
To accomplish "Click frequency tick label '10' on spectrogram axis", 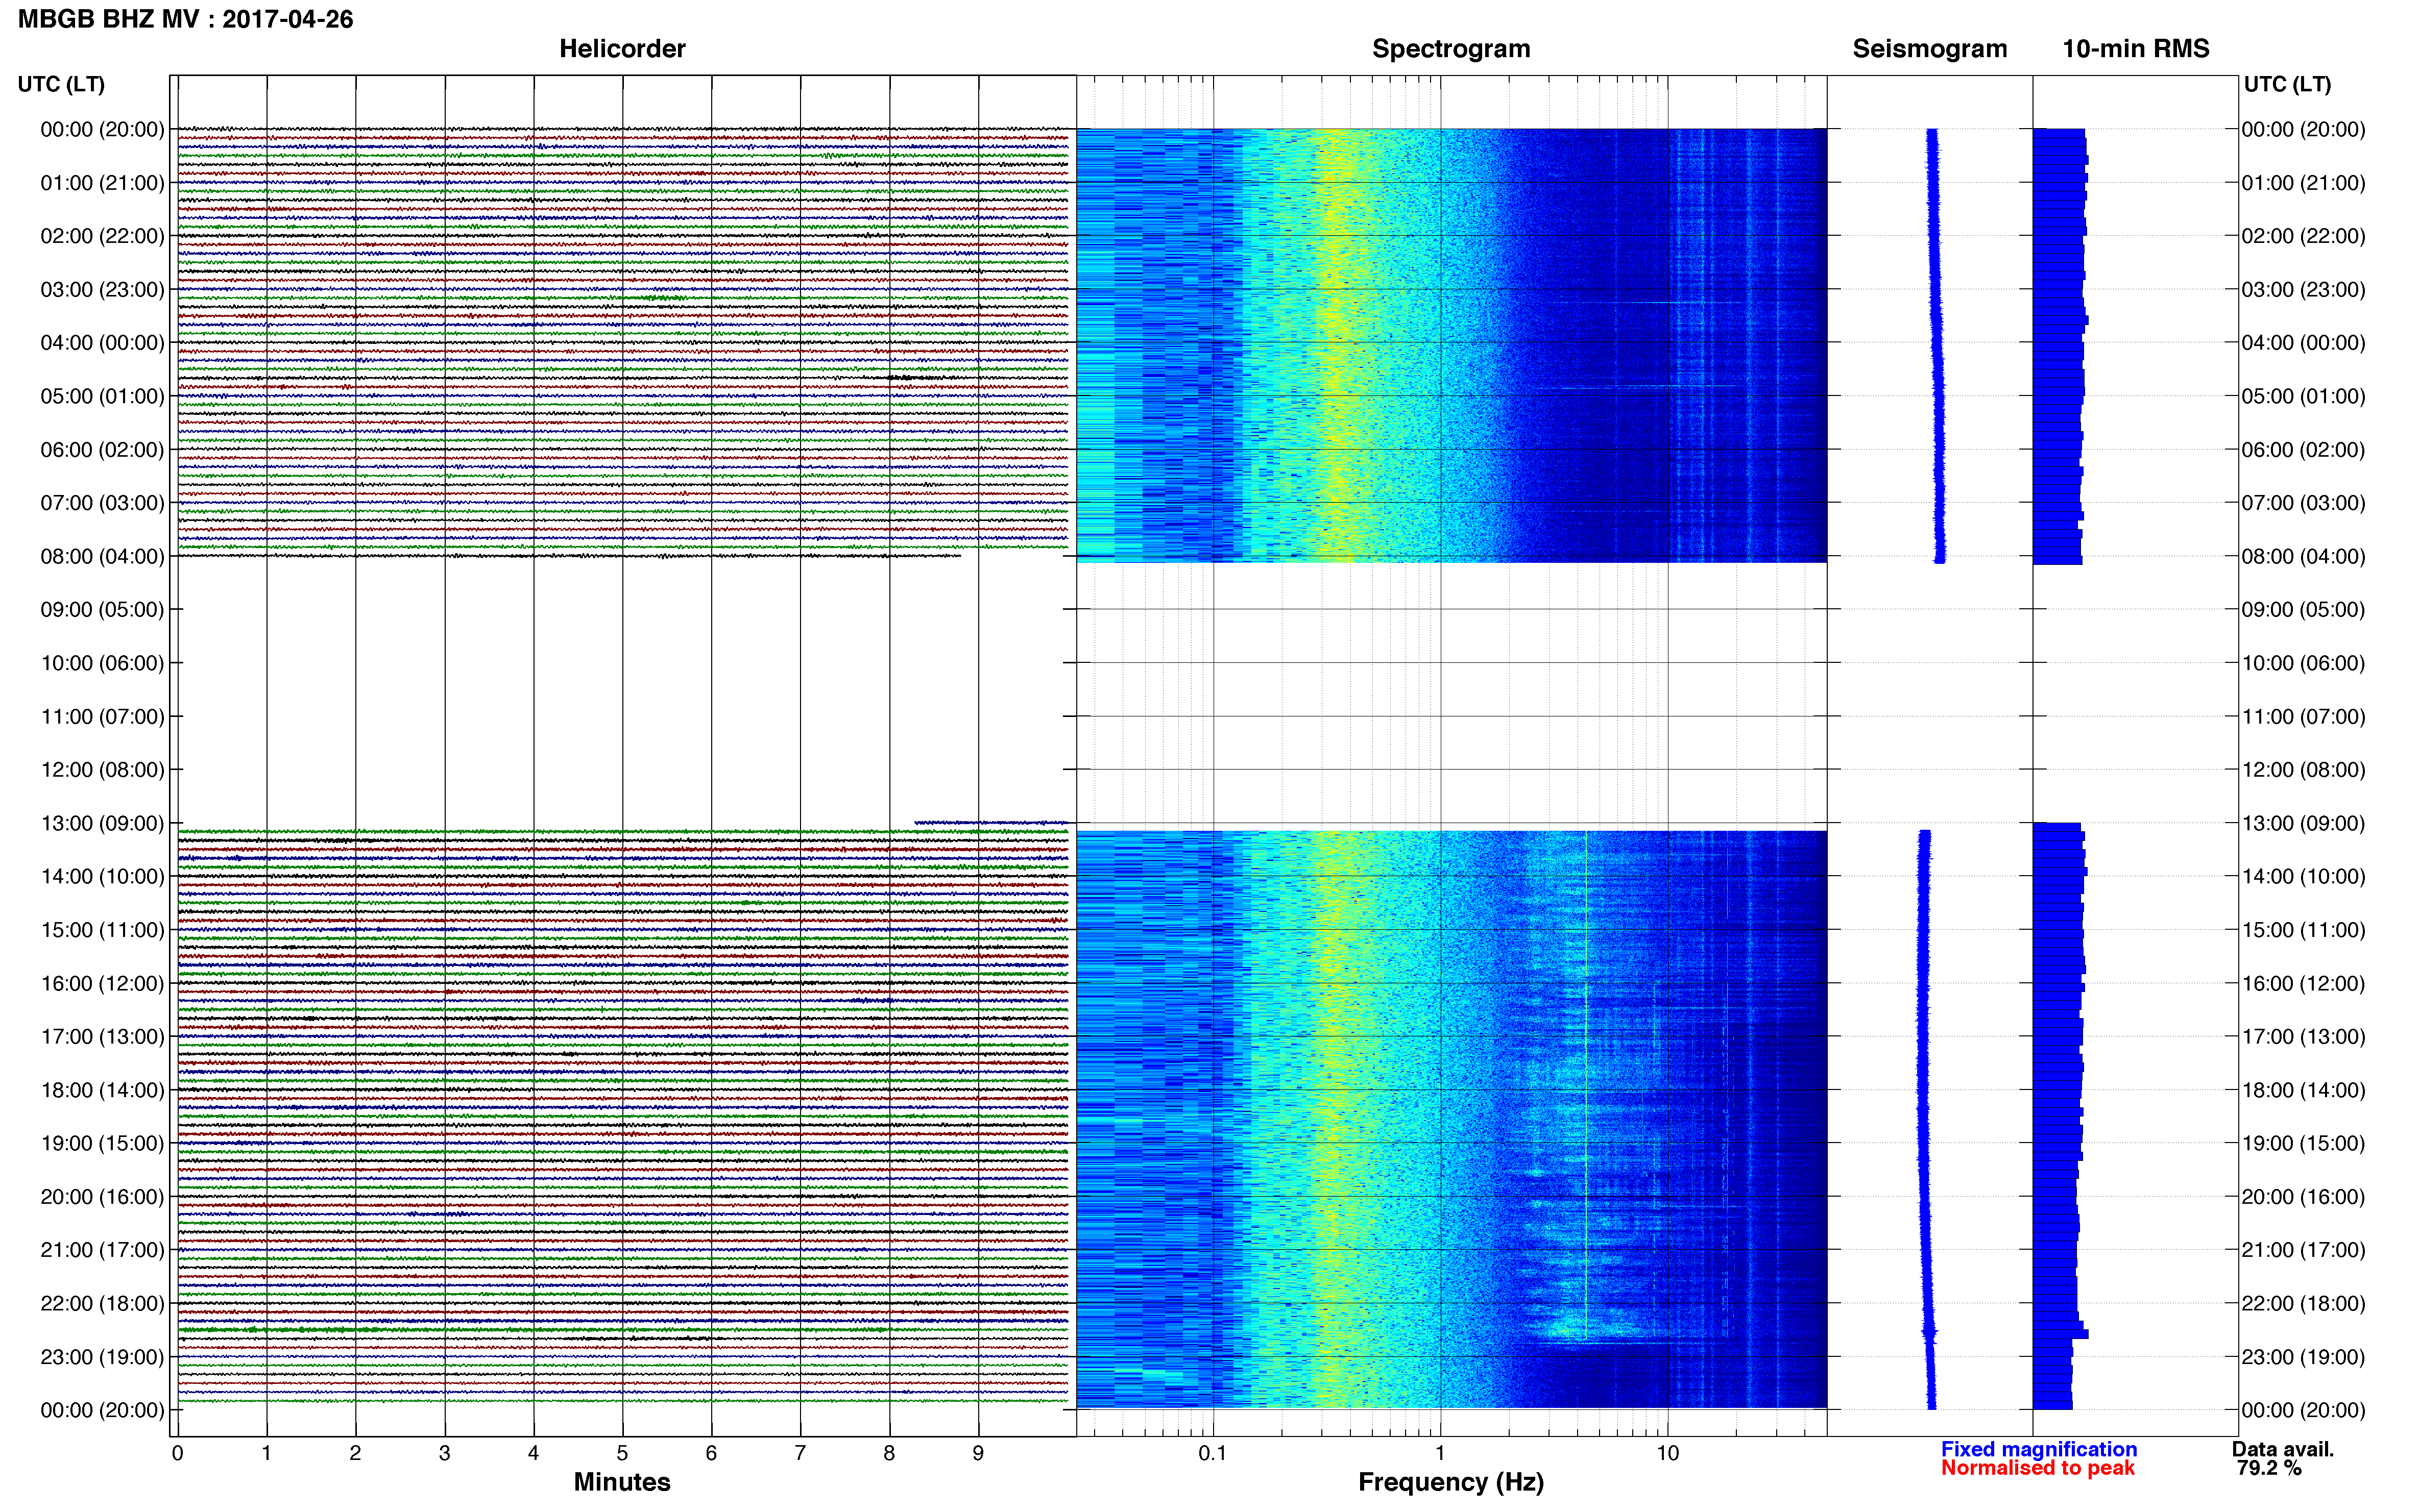I will click(x=1667, y=1453).
